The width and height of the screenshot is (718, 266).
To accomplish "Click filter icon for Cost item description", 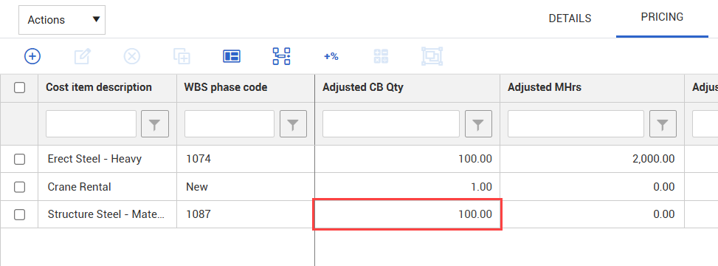I will [x=155, y=124].
